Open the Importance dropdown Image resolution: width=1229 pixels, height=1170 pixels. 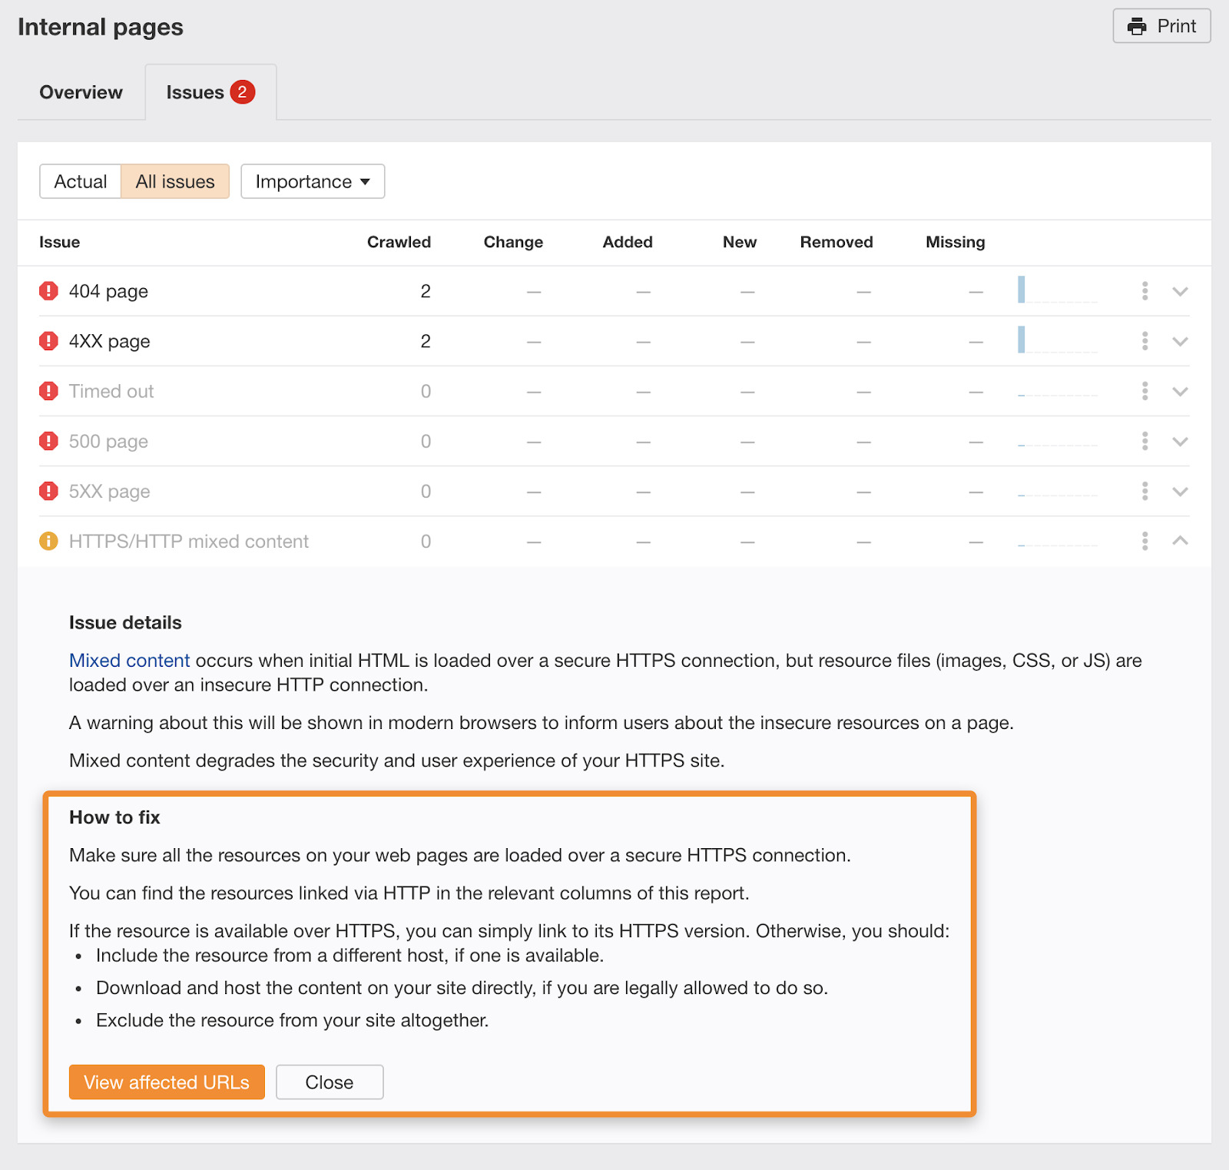tap(312, 181)
